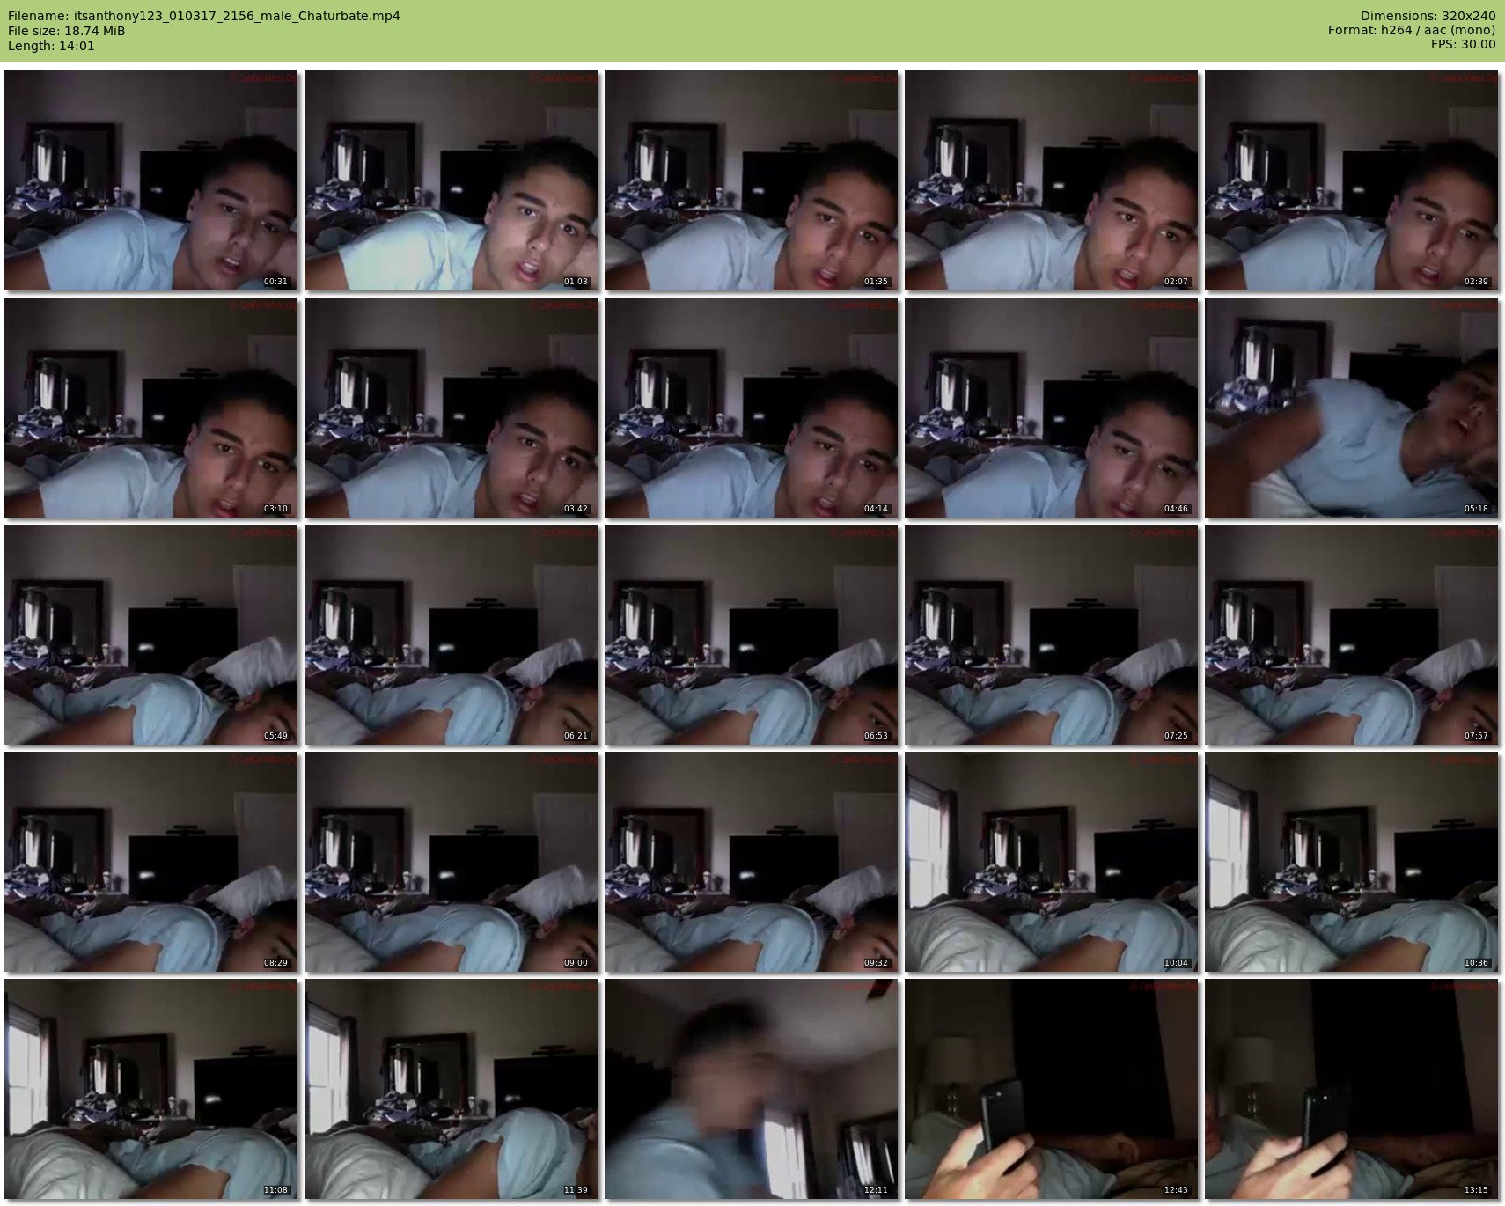Pick the thumbnail timestamped 04:46
Image resolution: width=1505 pixels, height=1206 pixels.
(x=1052, y=408)
